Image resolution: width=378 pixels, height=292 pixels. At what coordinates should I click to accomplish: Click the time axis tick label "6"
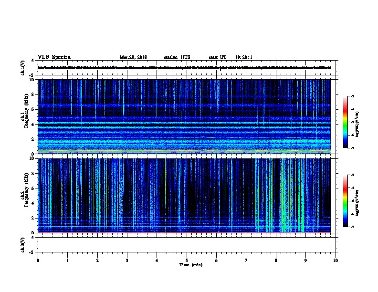coord(217,260)
